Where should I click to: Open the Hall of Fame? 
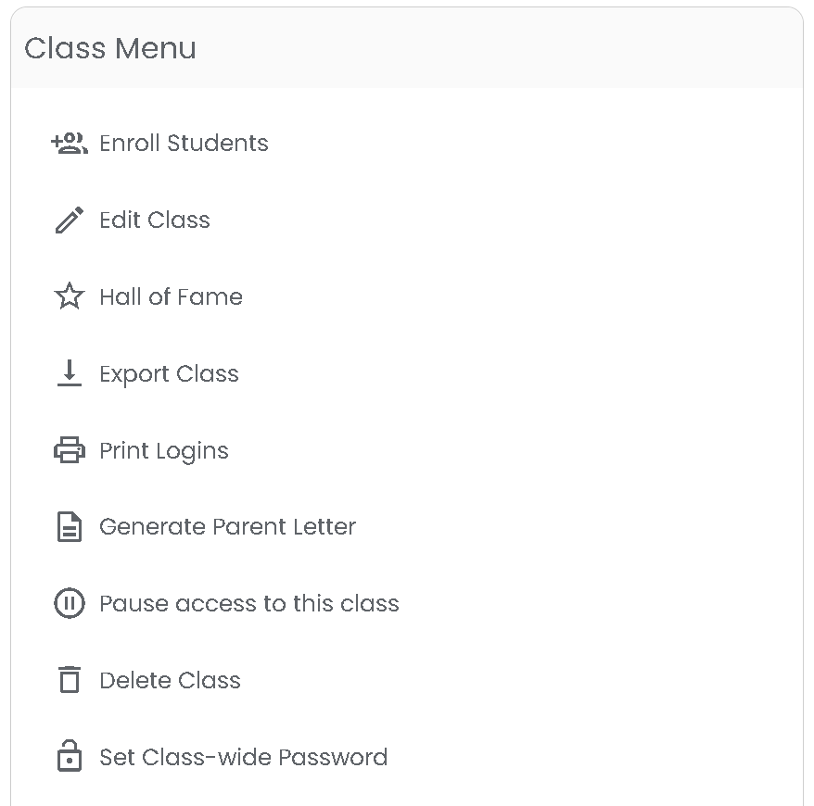click(x=172, y=296)
